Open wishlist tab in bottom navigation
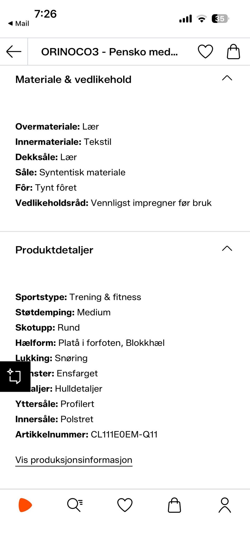The width and height of the screenshot is (250, 542). 125,505
